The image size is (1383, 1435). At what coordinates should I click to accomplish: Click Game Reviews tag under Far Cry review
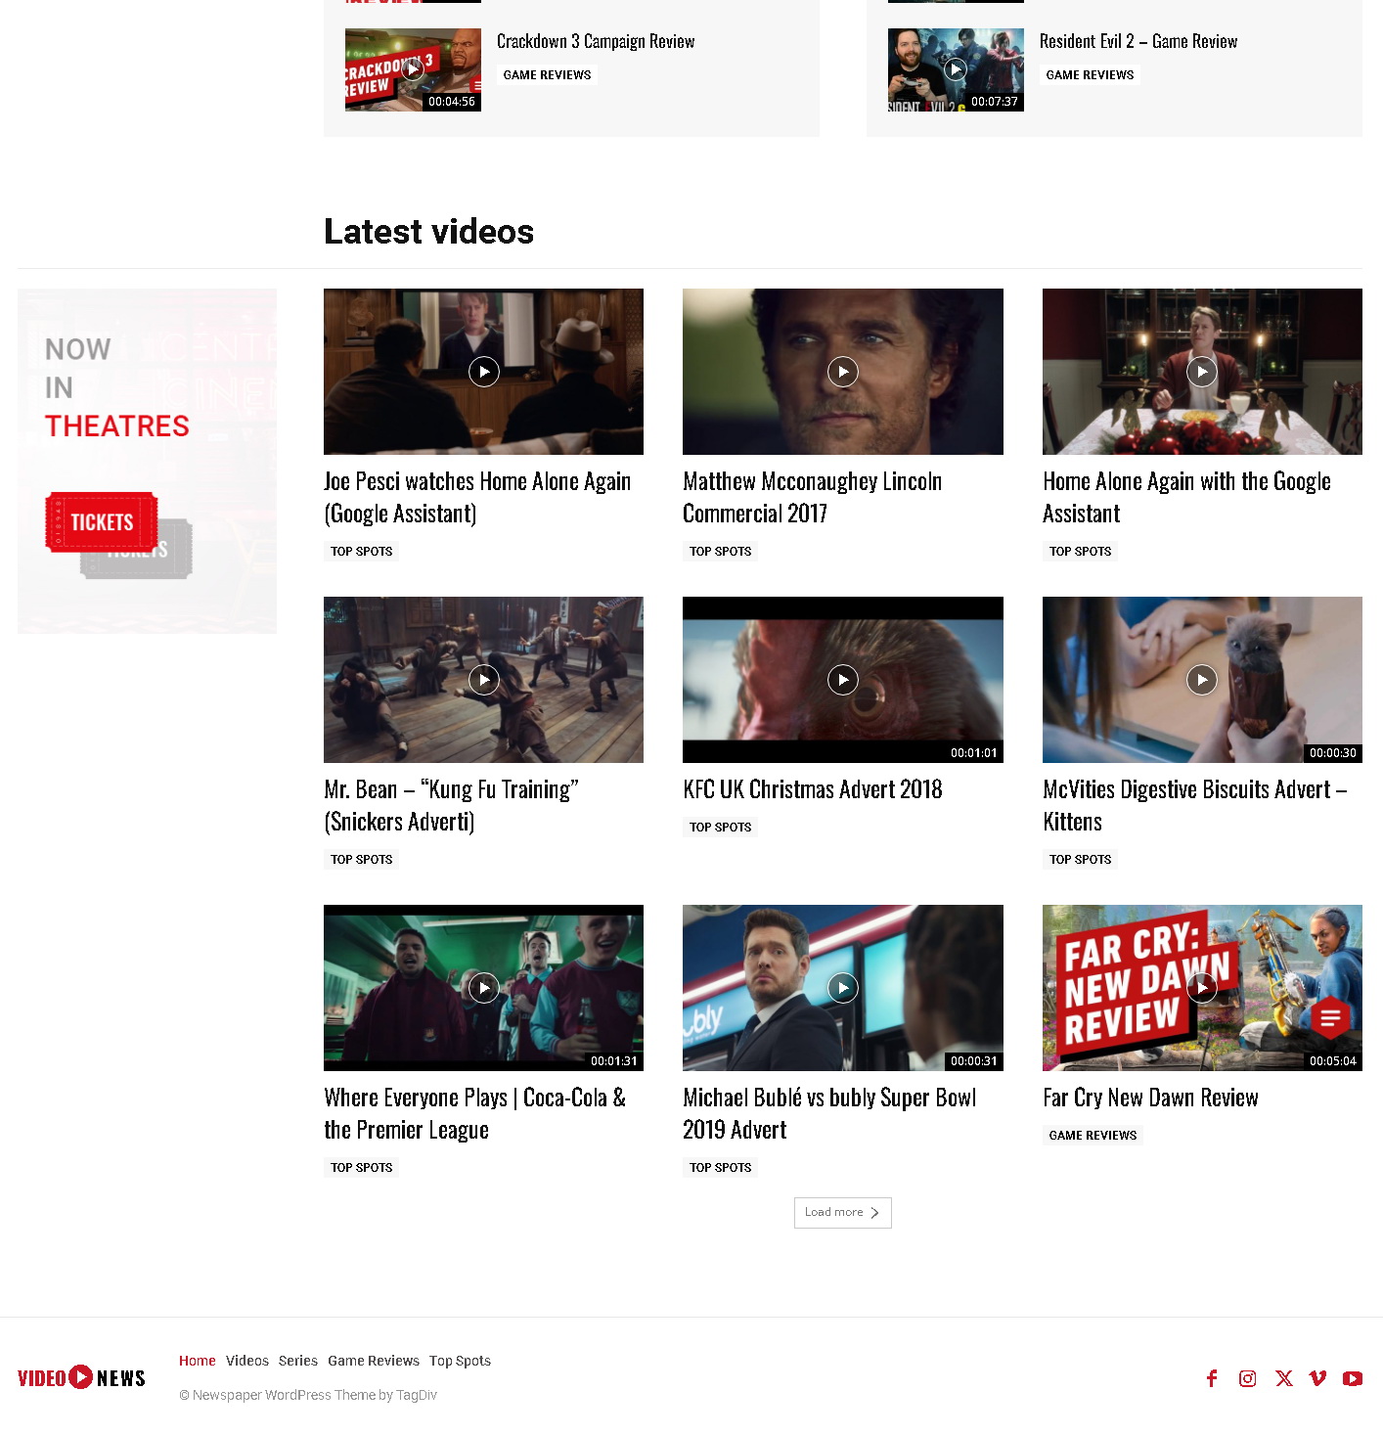(x=1093, y=1136)
